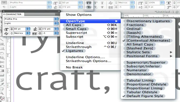Click the Superscript icon in control bar
This screenshot has width=180, height=102.
96,3
